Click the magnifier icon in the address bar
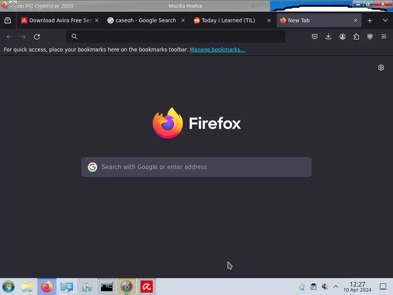The width and height of the screenshot is (393, 295). pos(74,36)
